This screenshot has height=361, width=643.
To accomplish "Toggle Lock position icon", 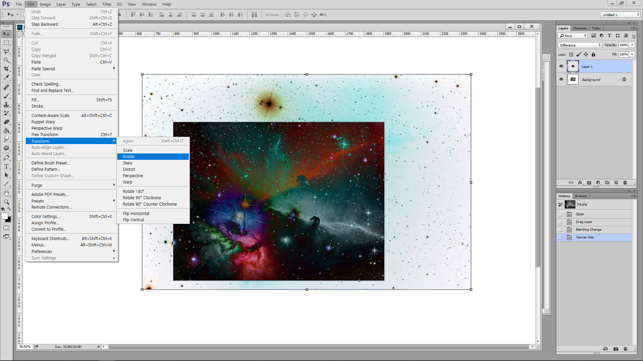I will click(586, 54).
